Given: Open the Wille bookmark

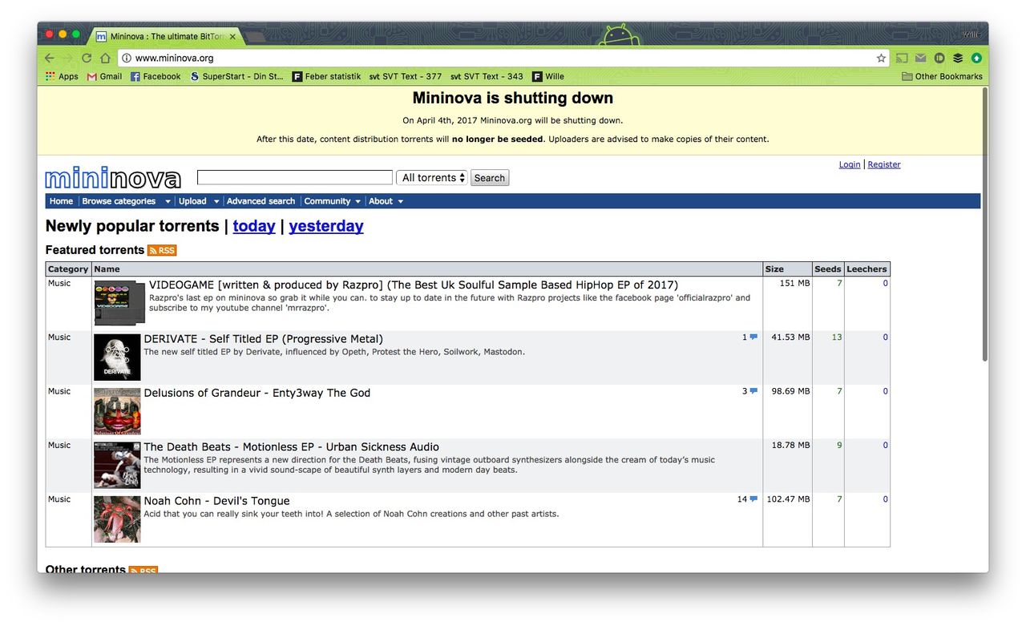Looking at the screenshot, I should pyautogui.click(x=548, y=76).
